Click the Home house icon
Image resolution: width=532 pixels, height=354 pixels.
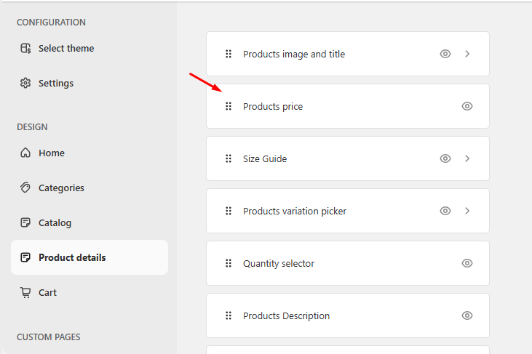[x=25, y=153]
